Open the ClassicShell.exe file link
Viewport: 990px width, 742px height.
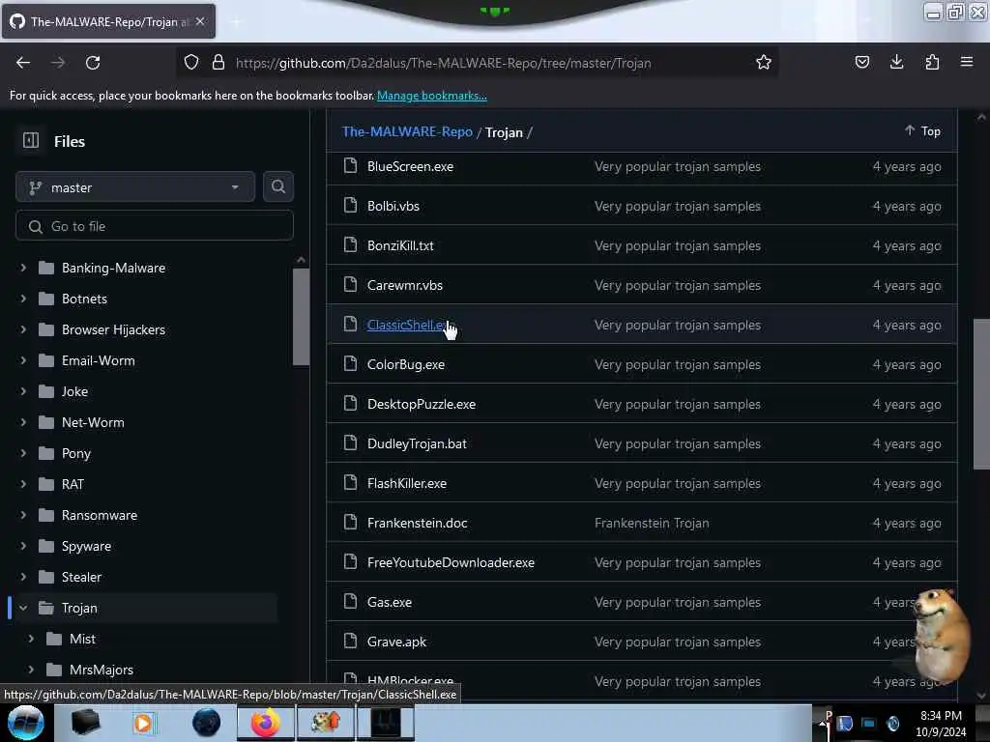[409, 325]
